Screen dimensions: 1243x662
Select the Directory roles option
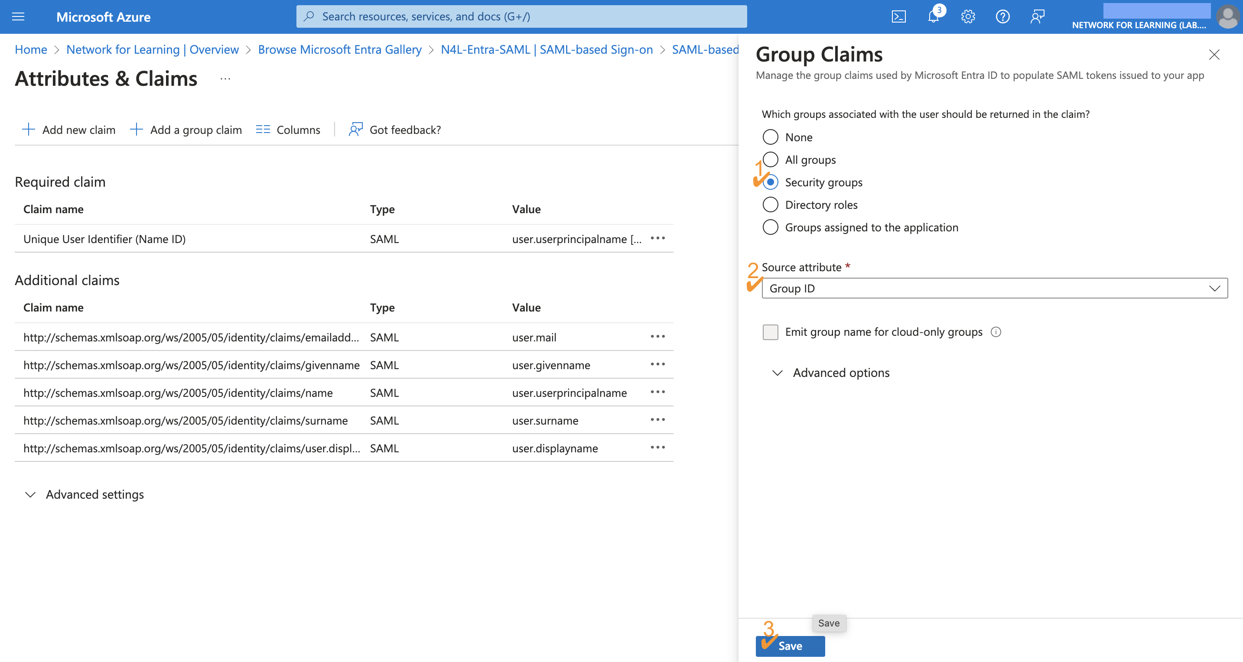770,204
